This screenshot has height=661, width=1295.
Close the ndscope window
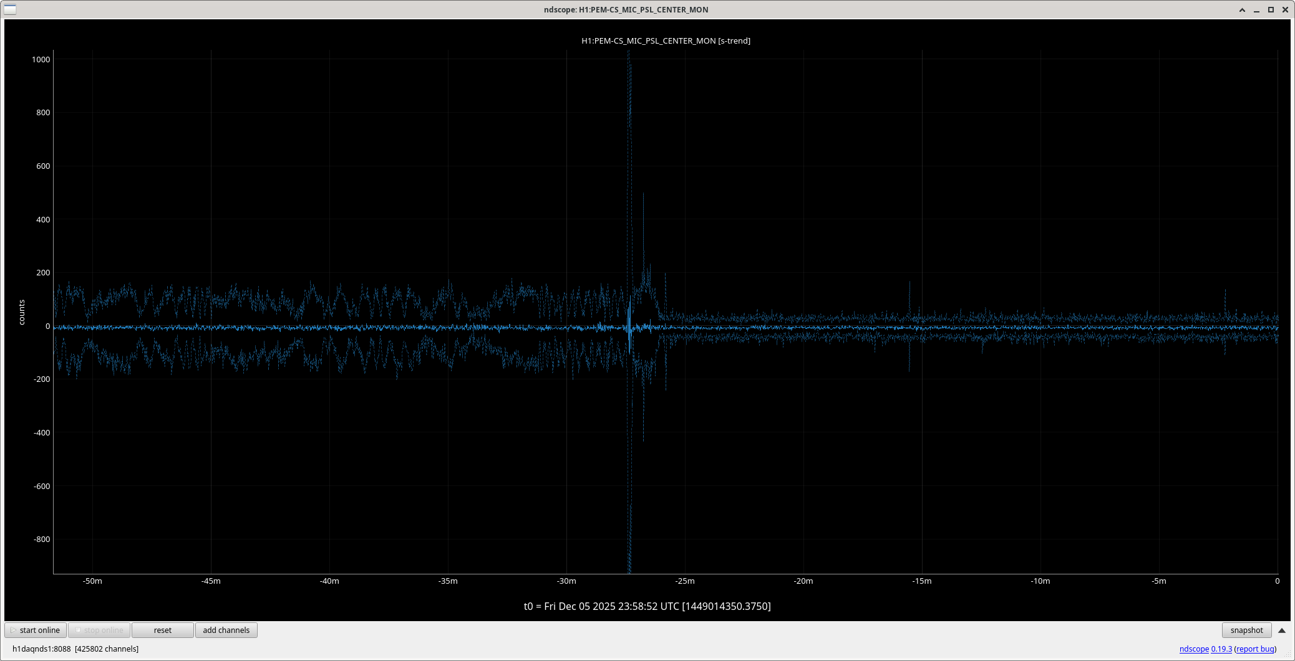point(1285,9)
